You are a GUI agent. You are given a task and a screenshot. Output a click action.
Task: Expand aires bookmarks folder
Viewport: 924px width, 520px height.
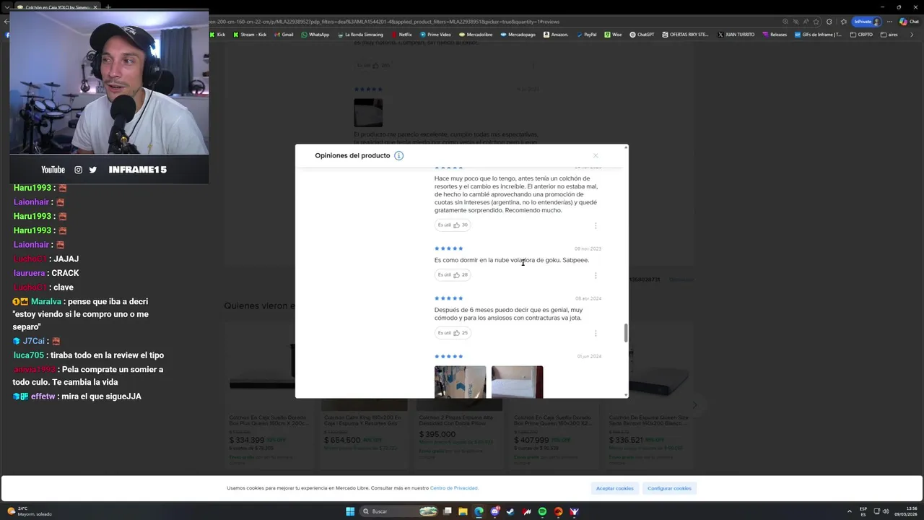[x=889, y=34]
